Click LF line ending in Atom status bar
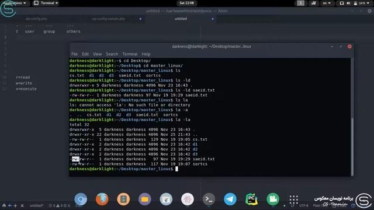374x210 pixels. (x=292, y=205)
